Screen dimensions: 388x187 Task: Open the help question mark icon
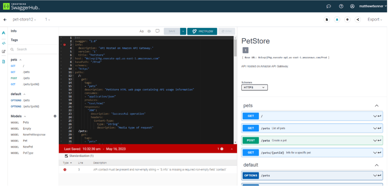(x=341, y=6)
